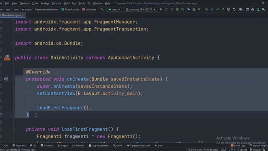Open the Upgrade Assistant tool window

[x=138, y=146]
